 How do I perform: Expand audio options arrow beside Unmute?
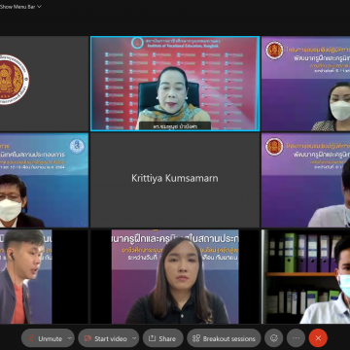click(x=70, y=338)
